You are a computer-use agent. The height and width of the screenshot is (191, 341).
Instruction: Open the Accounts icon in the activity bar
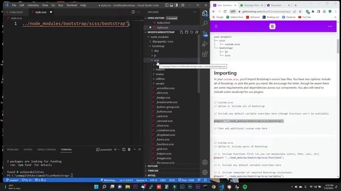pos(205,162)
